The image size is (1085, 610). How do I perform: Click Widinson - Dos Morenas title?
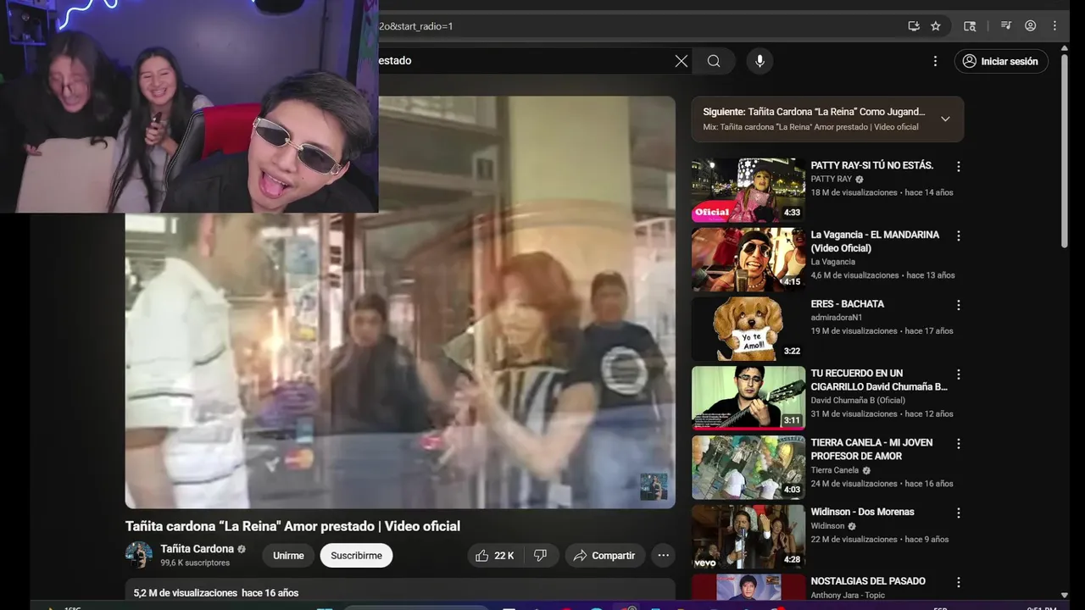tap(862, 512)
